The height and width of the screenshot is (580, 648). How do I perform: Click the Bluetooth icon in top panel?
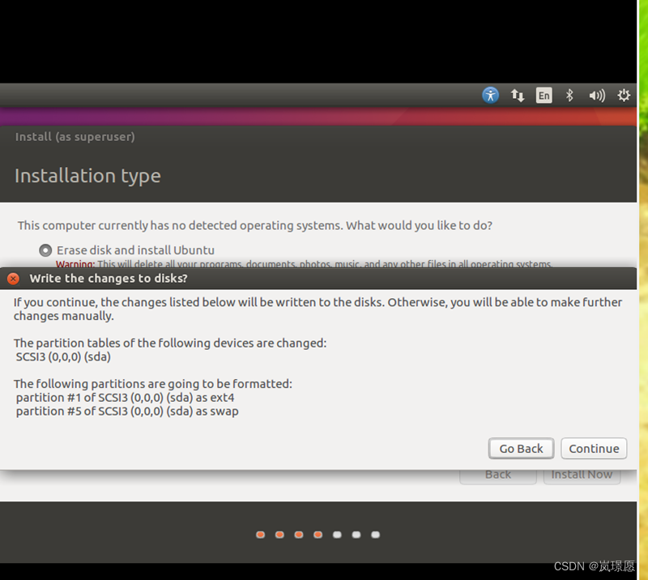pyautogui.click(x=569, y=95)
